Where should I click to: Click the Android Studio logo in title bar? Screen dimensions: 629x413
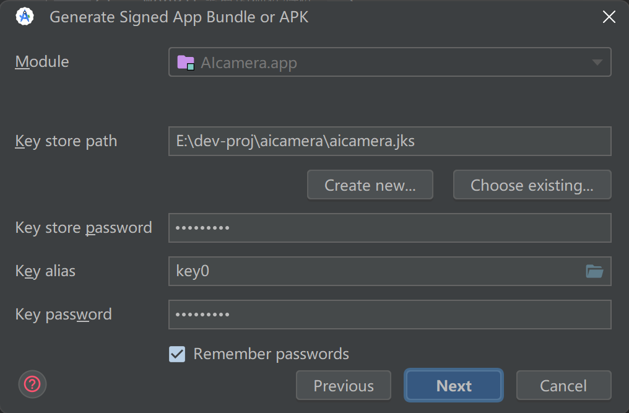click(x=25, y=17)
